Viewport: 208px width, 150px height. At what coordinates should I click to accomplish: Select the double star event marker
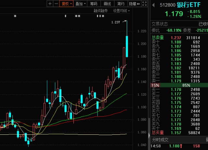tap(78, 16)
